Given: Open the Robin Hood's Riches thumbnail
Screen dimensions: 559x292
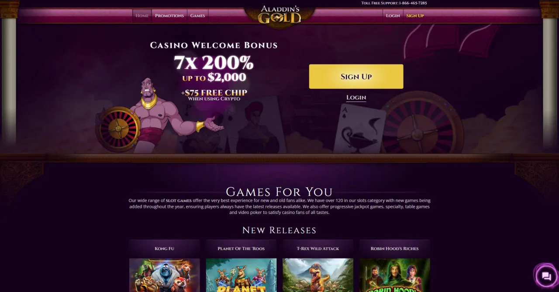Looking at the screenshot, I should 395,275.
